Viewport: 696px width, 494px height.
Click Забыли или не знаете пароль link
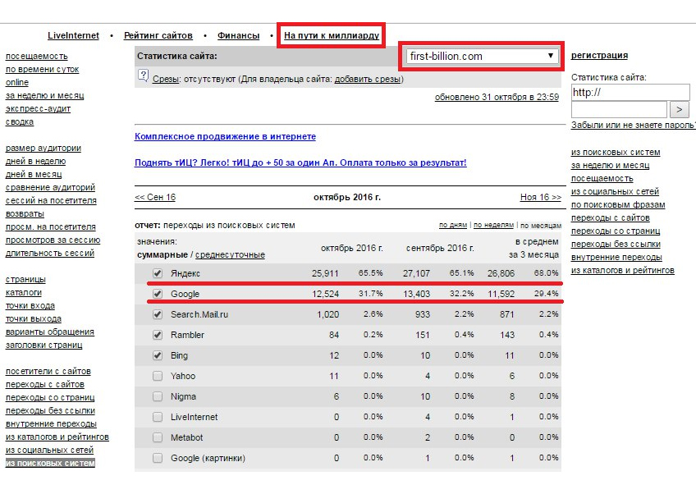point(634,126)
